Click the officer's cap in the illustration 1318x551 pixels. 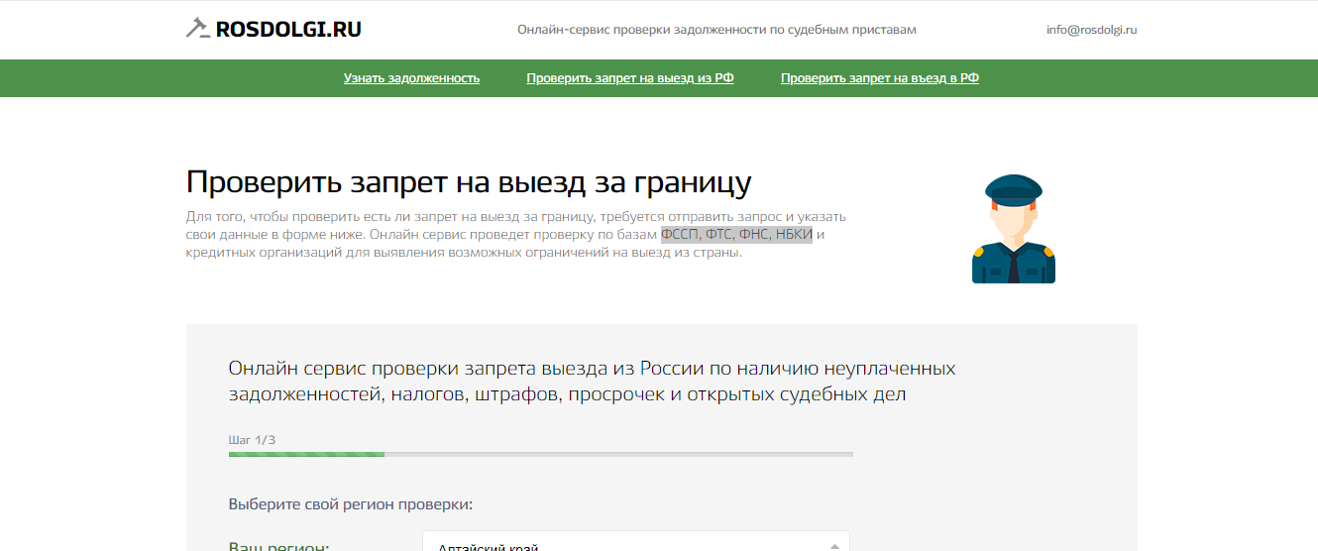click(x=1013, y=186)
